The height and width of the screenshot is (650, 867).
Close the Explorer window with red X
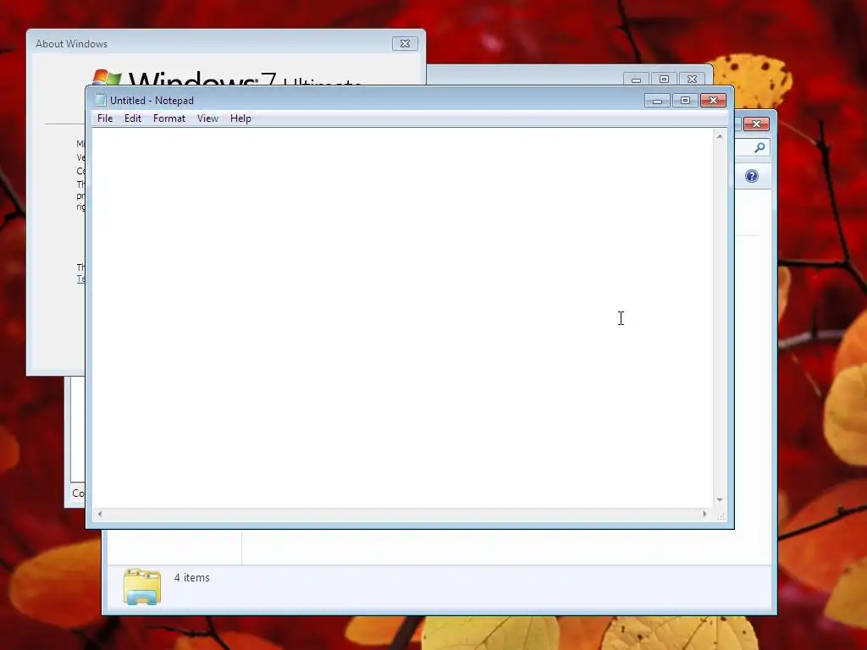[756, 124]
